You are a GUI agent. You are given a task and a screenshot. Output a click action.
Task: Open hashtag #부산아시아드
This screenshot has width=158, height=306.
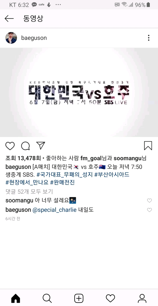pyautogui.click(x=112, y=175)
